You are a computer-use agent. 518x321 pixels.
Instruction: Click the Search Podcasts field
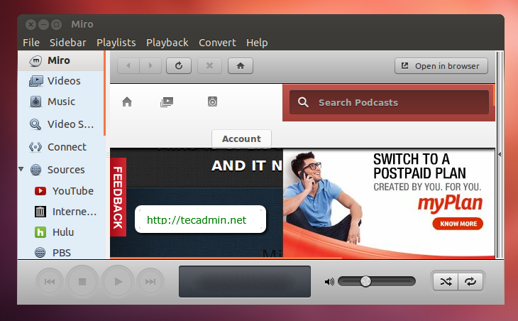pos(389,102)
